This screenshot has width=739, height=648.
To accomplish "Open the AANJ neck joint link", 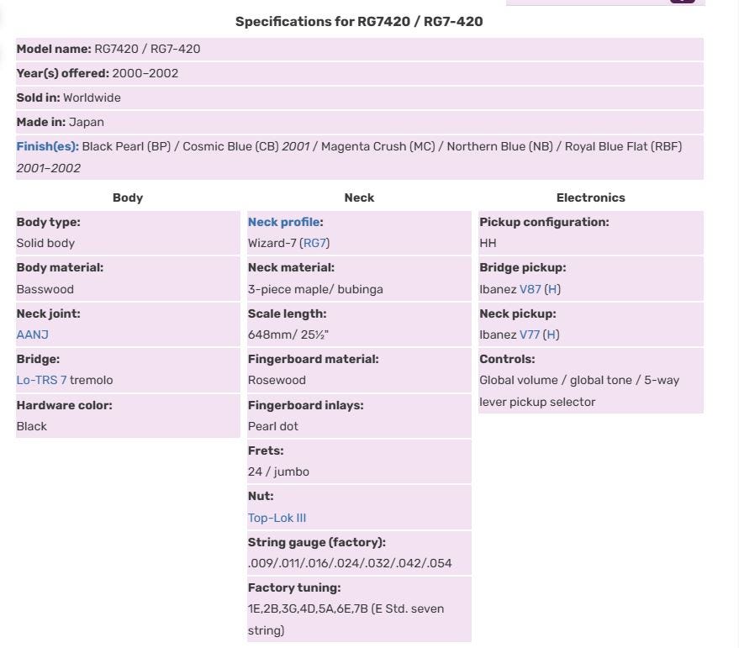I will (33, 335).
